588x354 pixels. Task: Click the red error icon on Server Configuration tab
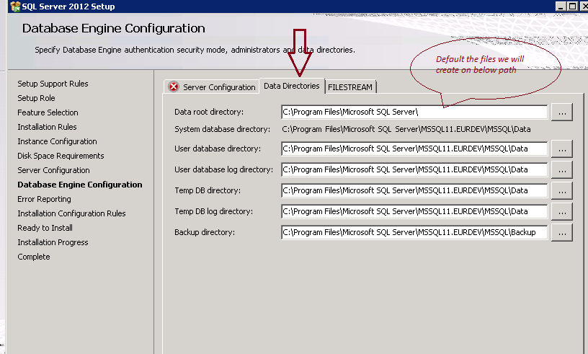coord(174,87)
